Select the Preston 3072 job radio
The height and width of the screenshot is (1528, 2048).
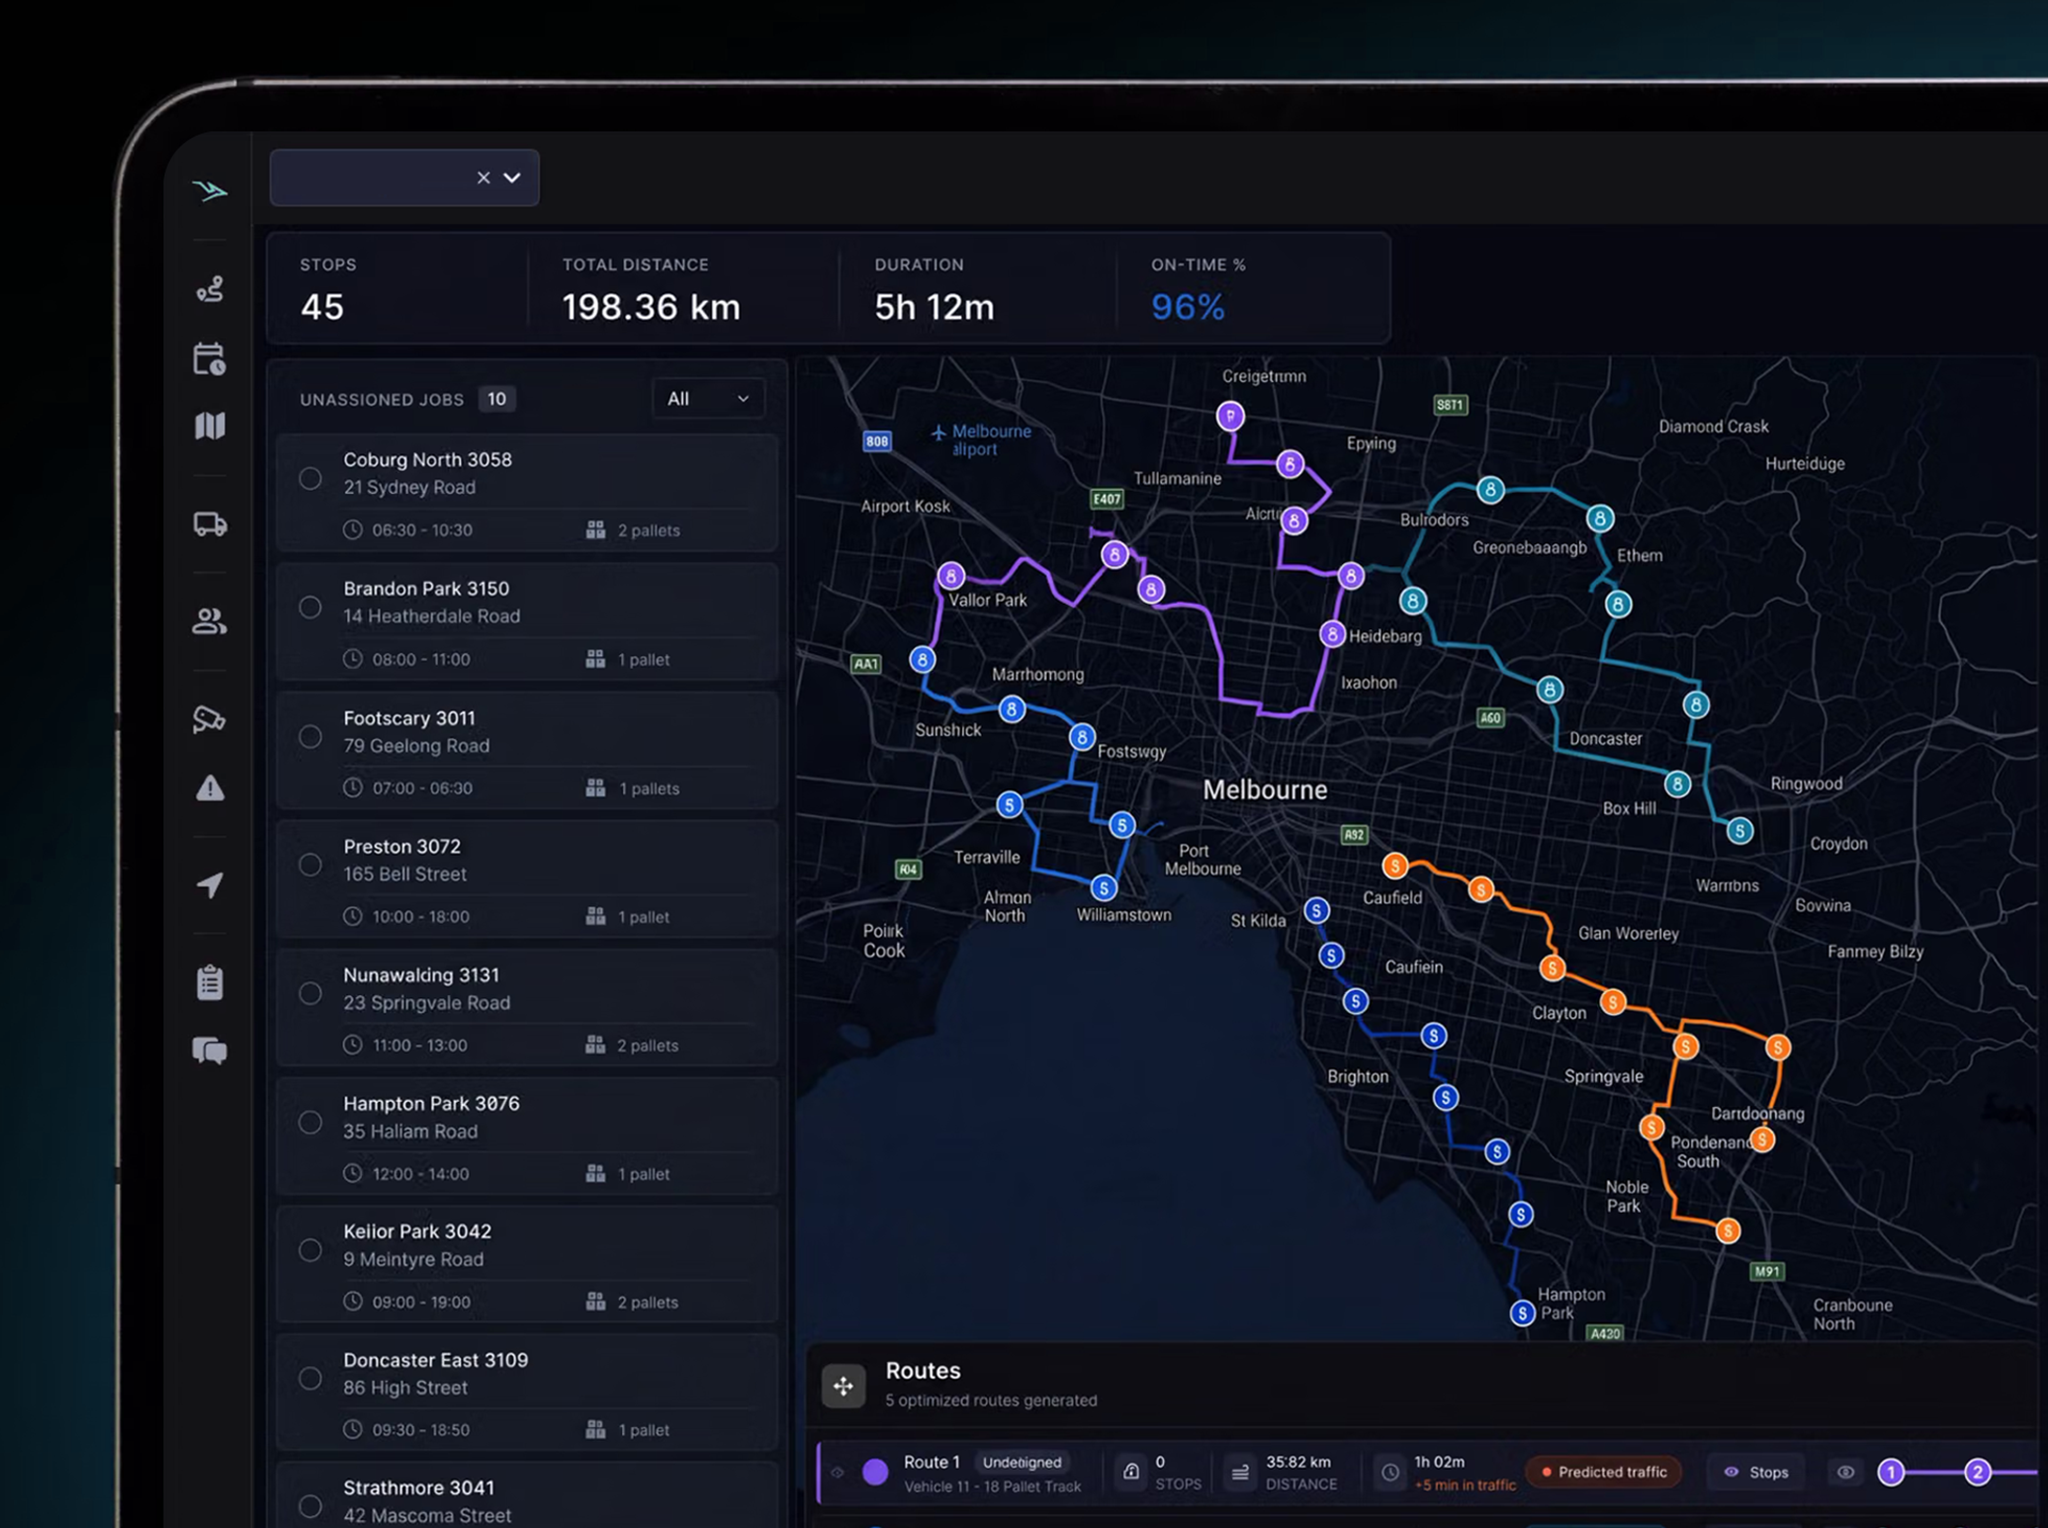coord(311,865)
